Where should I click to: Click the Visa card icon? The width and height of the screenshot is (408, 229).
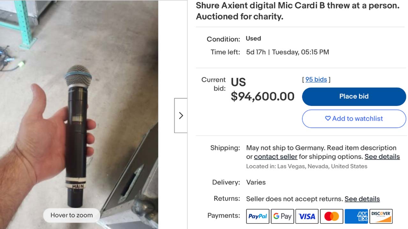[307, 216]
